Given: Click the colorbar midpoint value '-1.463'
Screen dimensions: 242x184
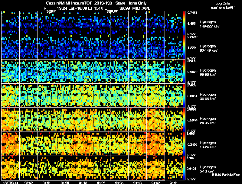Looking at the screenshot, I should click(191, 24).
